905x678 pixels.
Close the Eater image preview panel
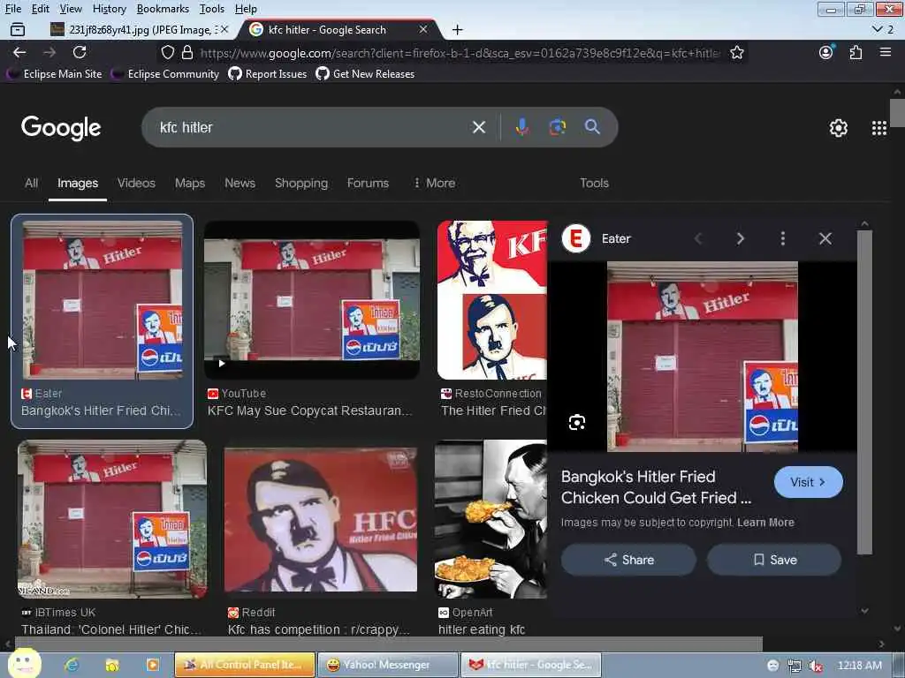pos(825,238)
